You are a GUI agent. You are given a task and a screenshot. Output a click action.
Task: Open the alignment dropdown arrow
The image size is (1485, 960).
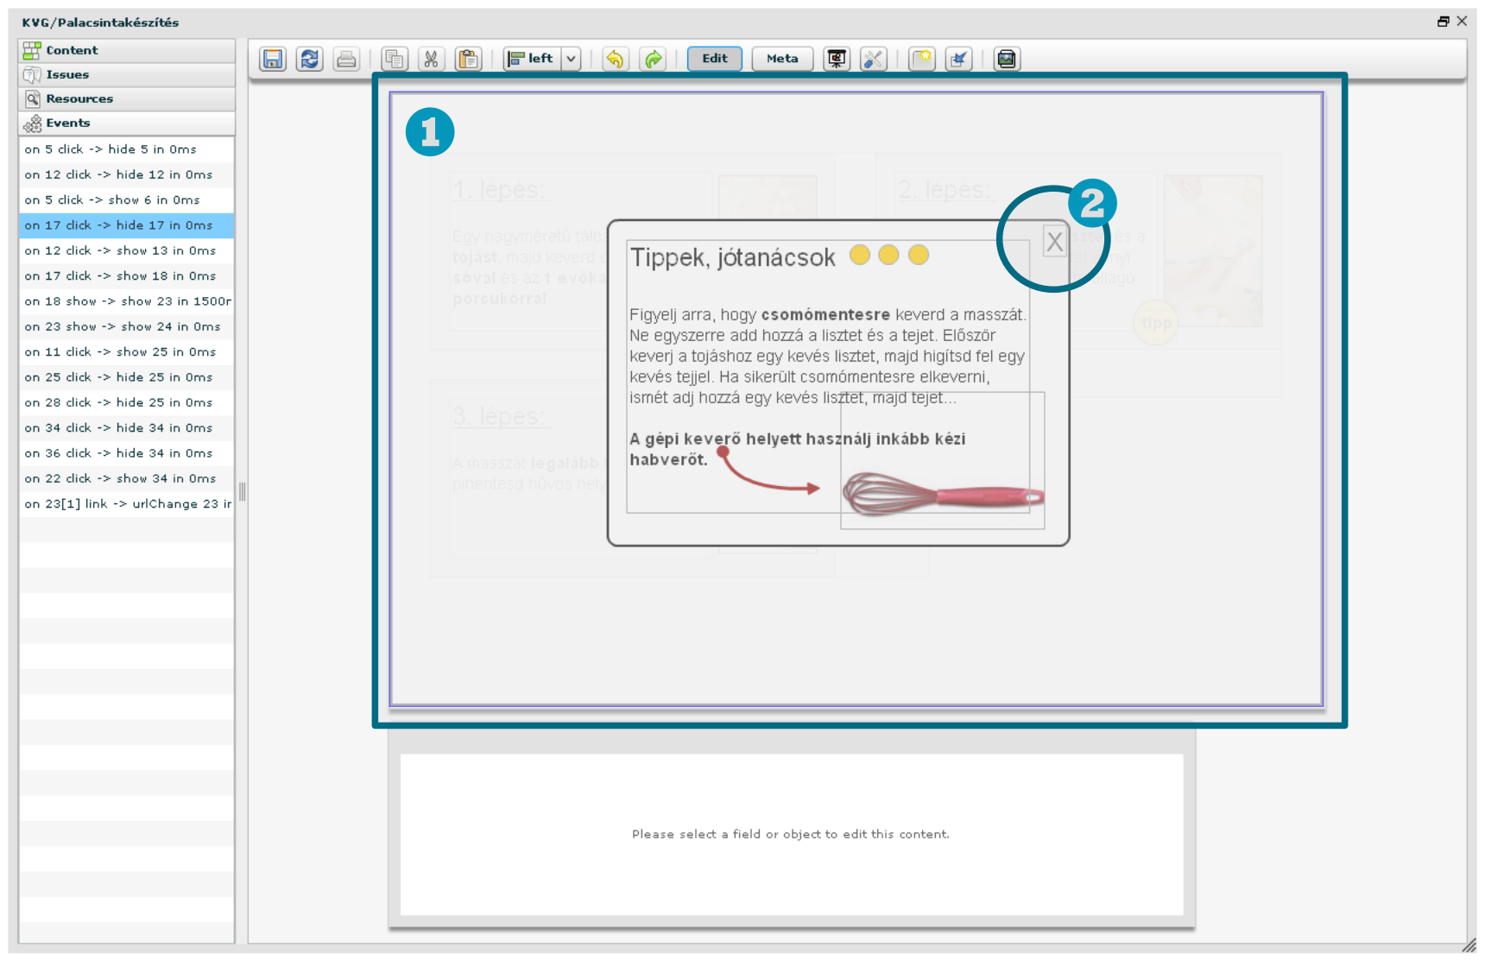(x=571, y=59)
